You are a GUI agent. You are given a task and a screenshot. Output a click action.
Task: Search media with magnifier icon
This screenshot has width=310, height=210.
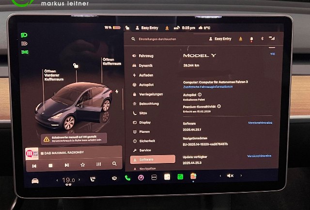tap(114, 164)
